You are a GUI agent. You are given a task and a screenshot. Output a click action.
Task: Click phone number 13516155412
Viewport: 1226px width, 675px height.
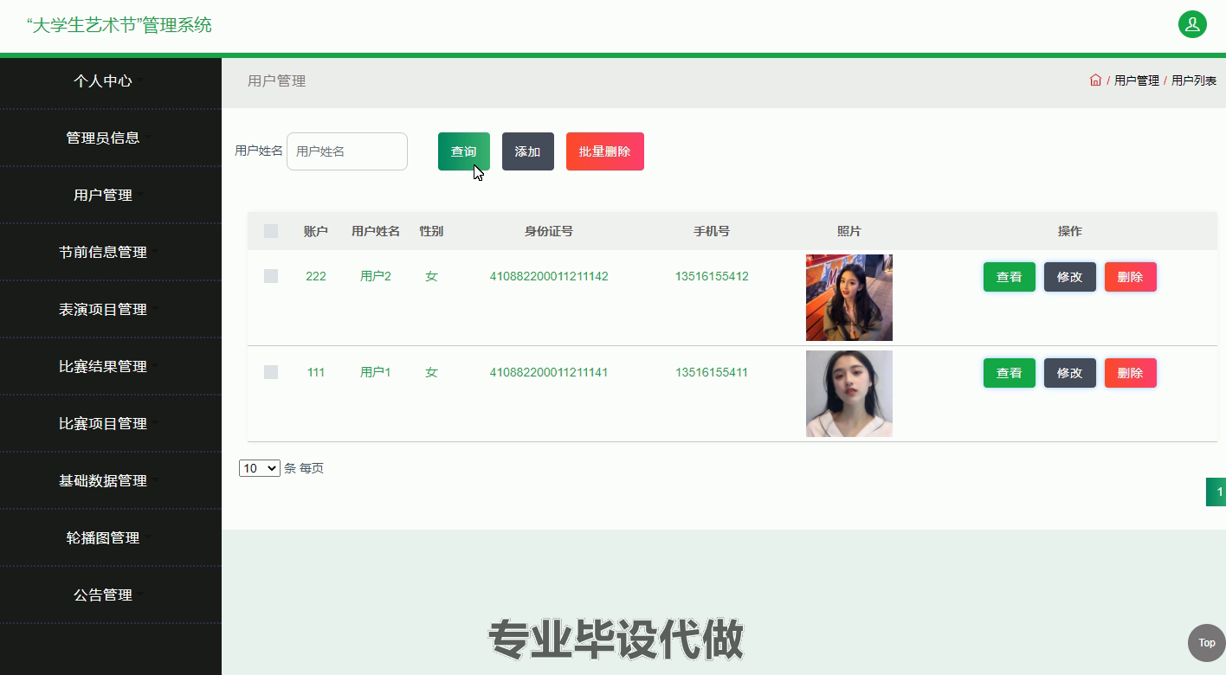712,276
